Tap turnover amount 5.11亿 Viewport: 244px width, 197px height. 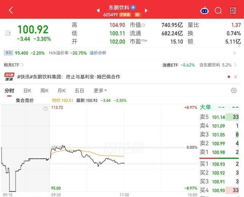[x=233, y=41]
